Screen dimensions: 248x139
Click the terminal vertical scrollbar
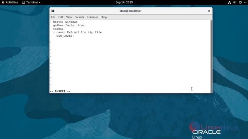[211, 56]
